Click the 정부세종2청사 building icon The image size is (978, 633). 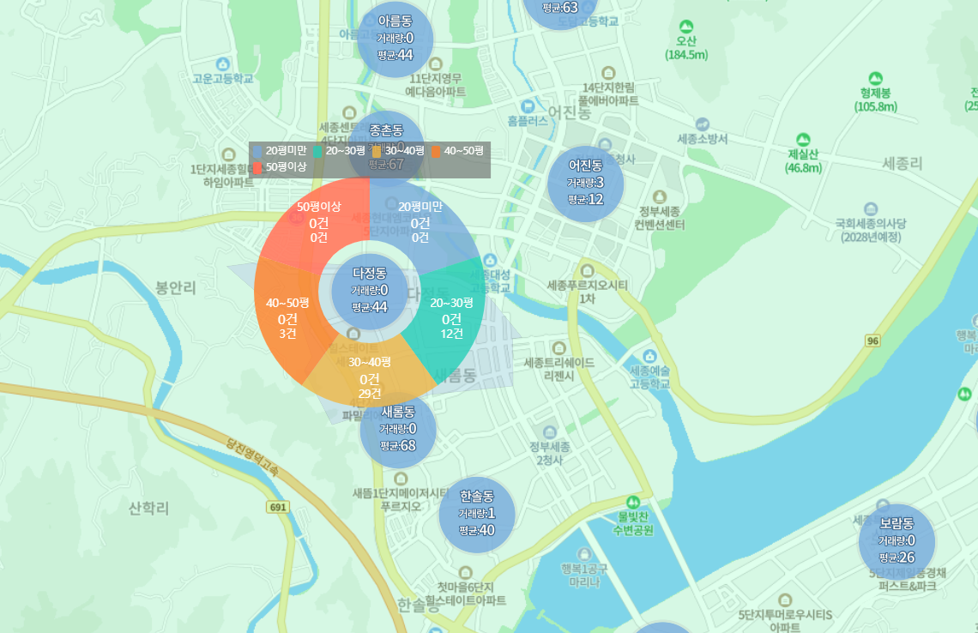[550, 433]
